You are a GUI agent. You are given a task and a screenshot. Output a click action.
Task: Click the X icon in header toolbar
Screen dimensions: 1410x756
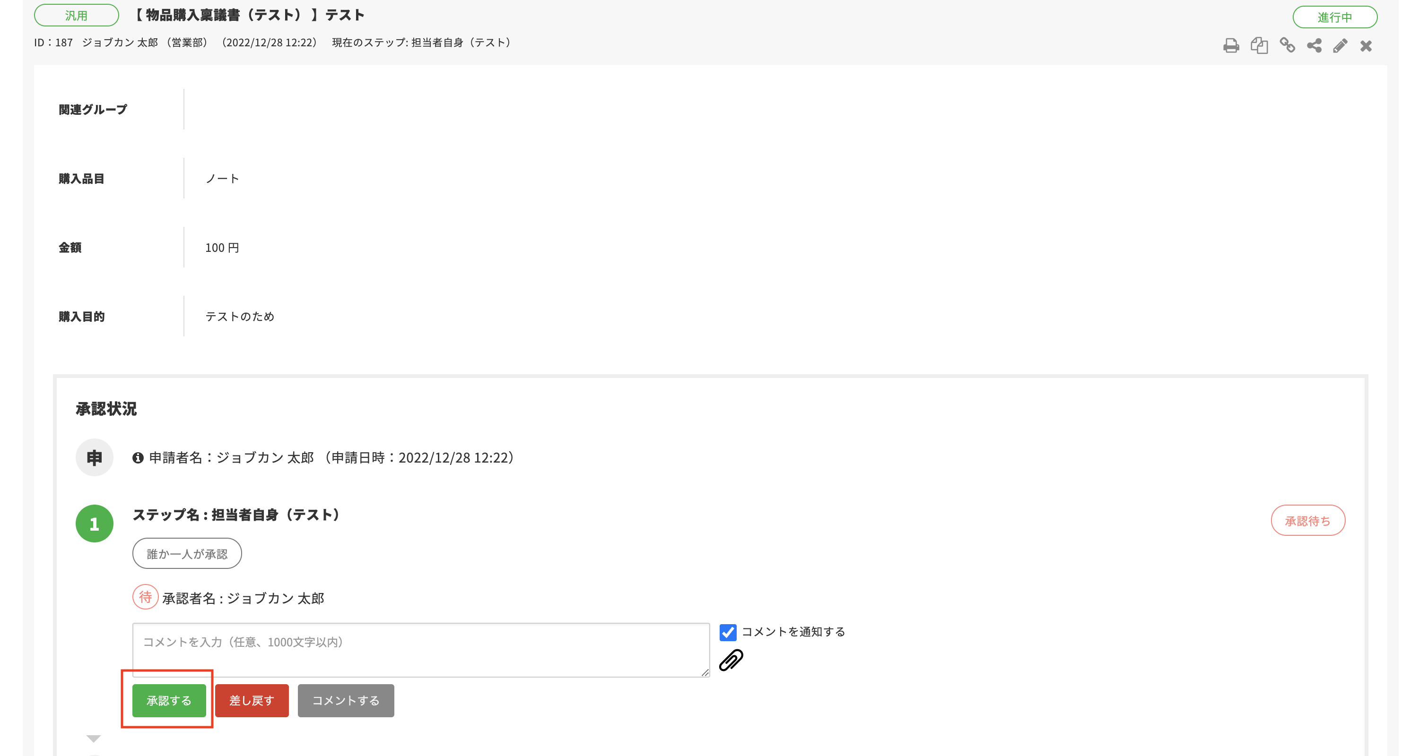[1366, 46]
